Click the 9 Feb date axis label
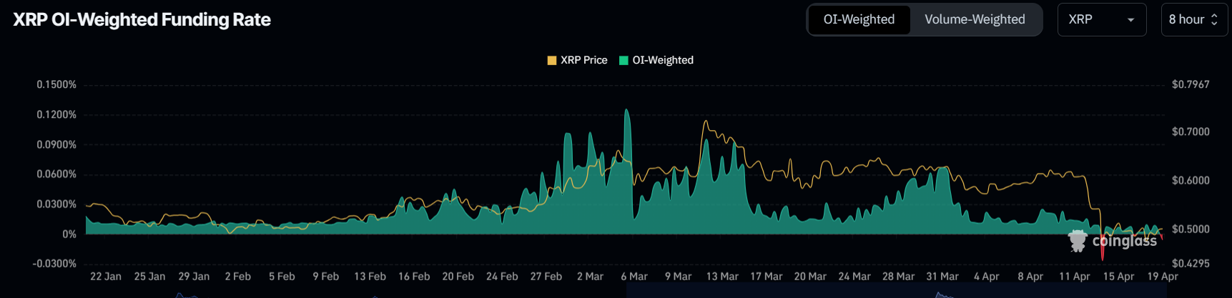 coord(326,276)
